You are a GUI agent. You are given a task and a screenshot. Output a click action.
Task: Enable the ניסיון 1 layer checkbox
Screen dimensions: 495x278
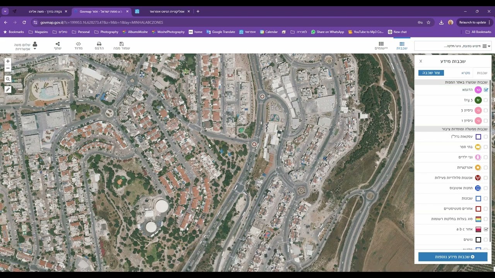coord(486,121)
